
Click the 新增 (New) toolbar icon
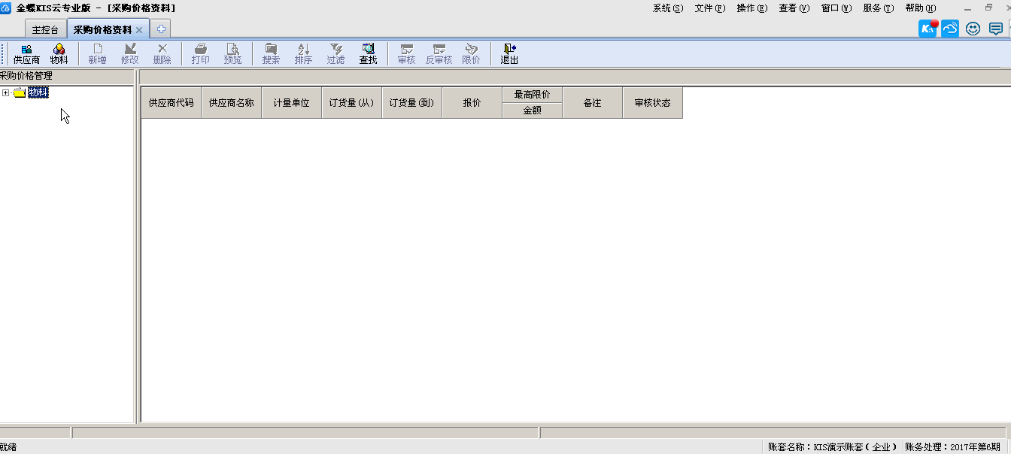pyautogui.click(x=97, y=53)
